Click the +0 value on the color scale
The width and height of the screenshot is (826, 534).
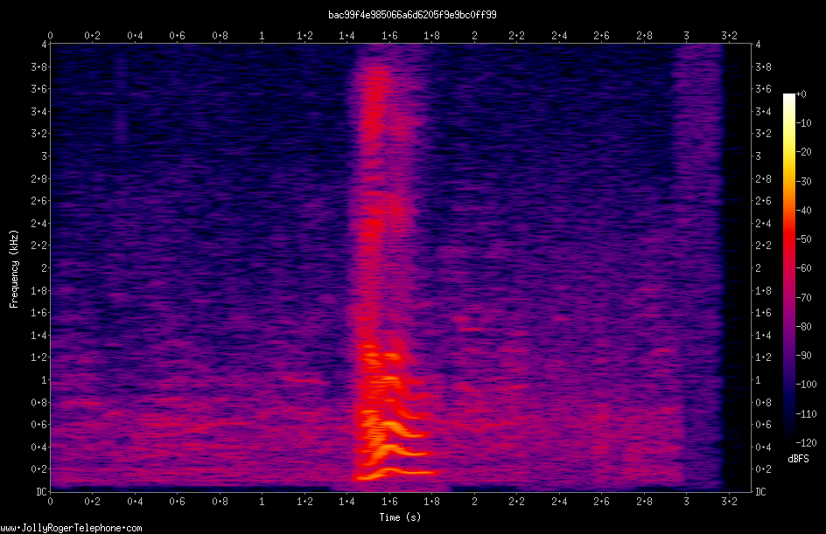(801, 94)
